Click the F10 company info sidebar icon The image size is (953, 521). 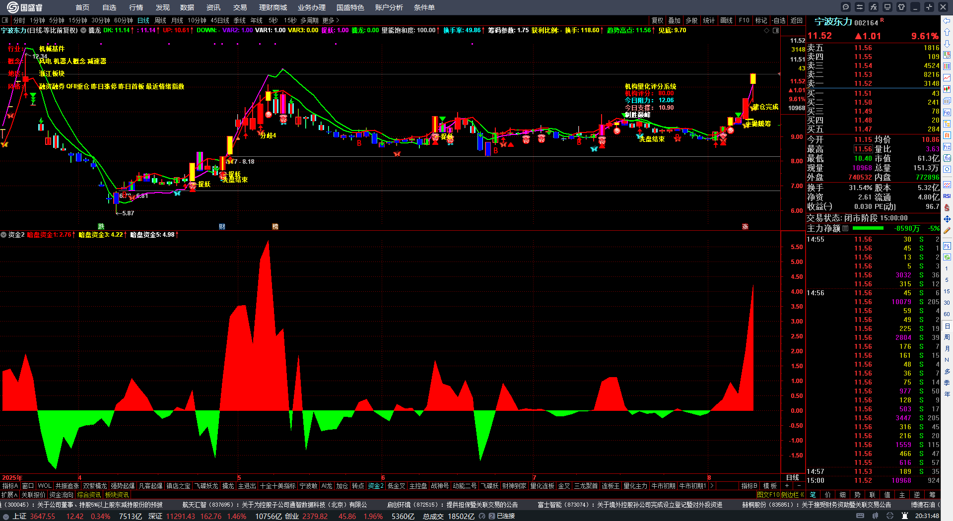947,112
